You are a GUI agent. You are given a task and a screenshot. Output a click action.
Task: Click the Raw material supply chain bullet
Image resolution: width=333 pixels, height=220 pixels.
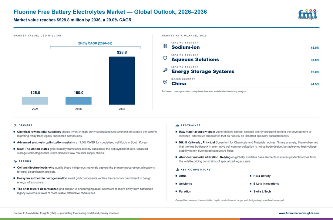(x=243, y=134)
